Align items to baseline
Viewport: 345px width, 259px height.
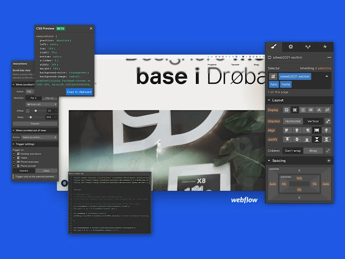(326, 130)
